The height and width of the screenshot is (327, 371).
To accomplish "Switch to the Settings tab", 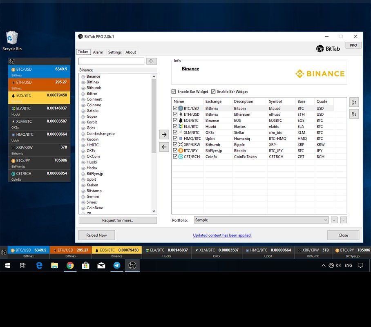I will [114, 52].
